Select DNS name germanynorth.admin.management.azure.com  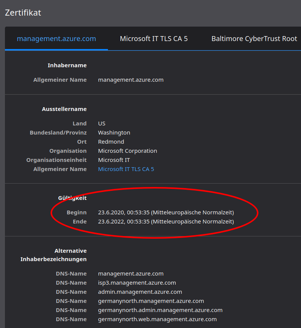tap(160, 310)
